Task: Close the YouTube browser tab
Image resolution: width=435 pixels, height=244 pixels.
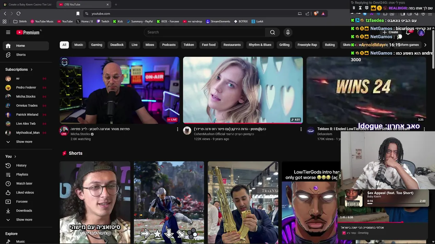Action: 108,4
